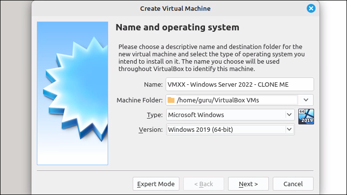The height and width of the screenshot is (195, 347).
Task: Click the Cancel button
Action: pos(293,184)
